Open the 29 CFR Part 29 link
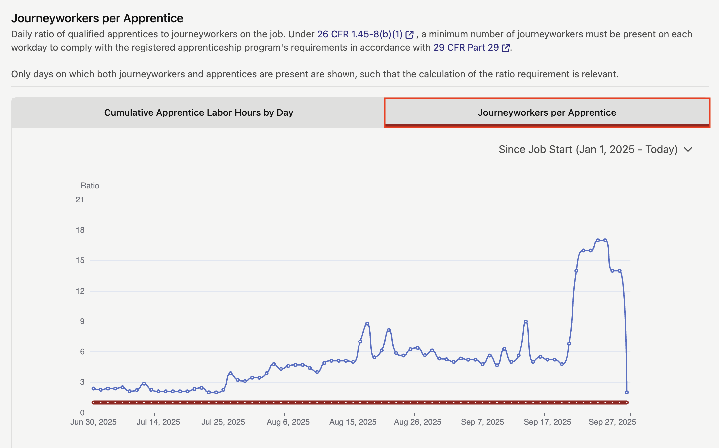The image size is (719, 448). (x=466, y=48)
